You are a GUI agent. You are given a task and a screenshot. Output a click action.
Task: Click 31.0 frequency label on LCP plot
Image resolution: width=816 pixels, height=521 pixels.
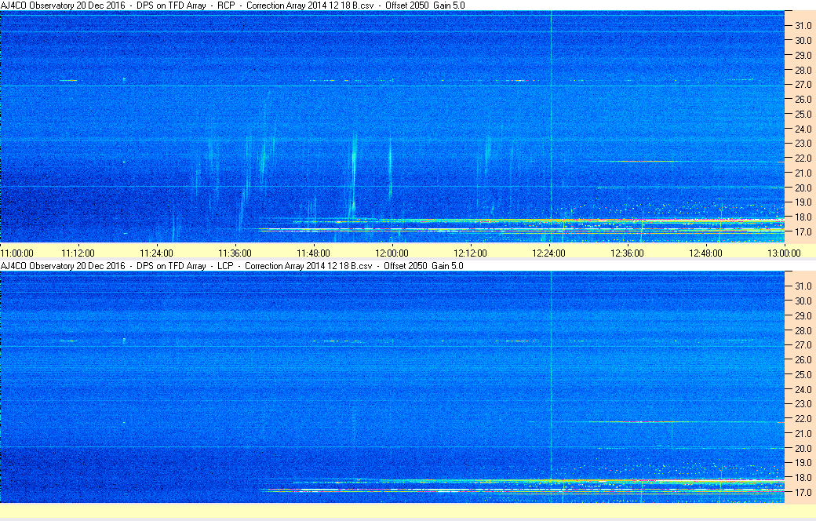[x=803, y=286]
